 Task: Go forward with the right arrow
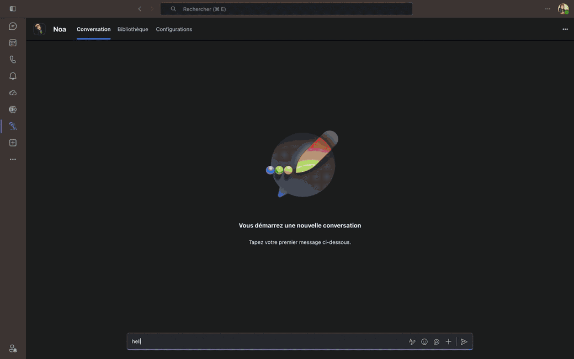[152, 9]
